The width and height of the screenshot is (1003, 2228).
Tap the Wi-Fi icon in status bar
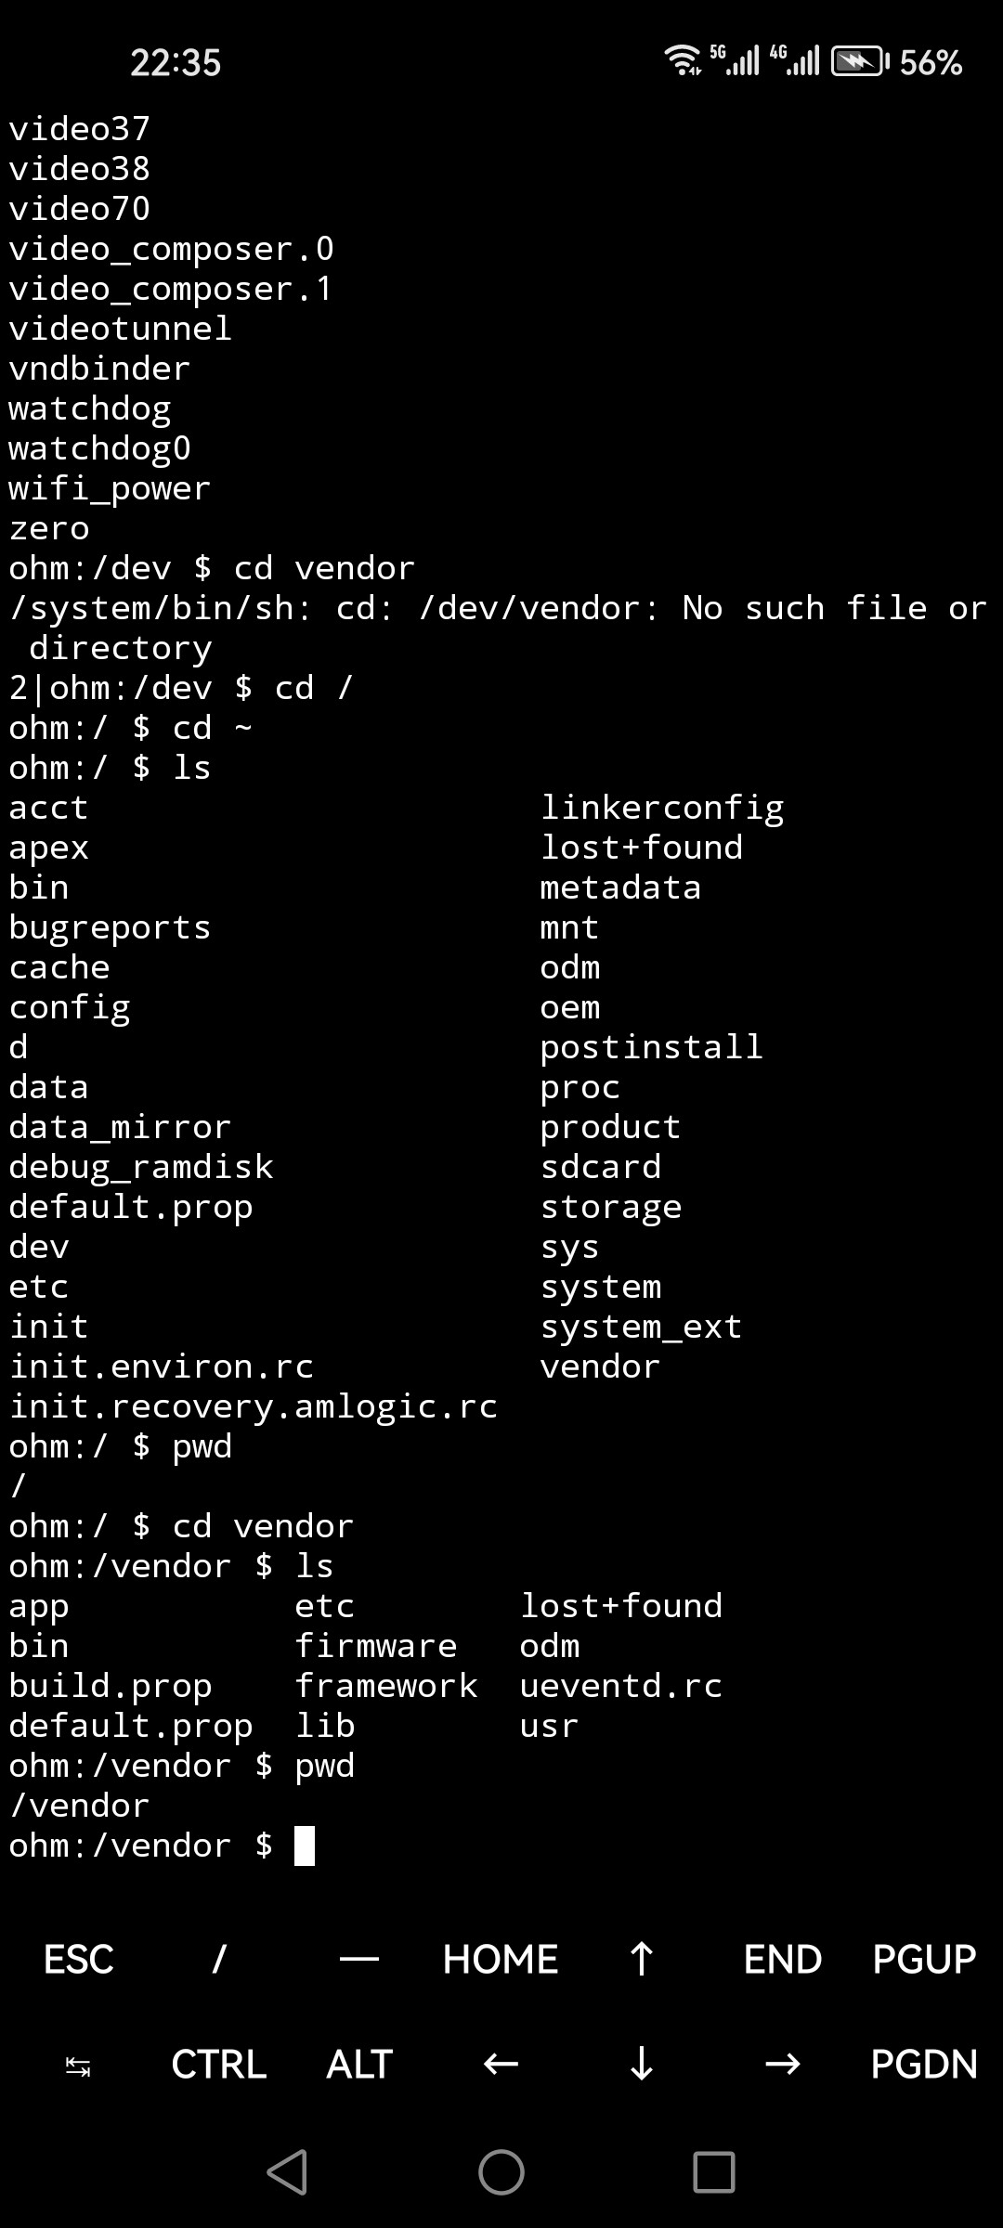683,60
